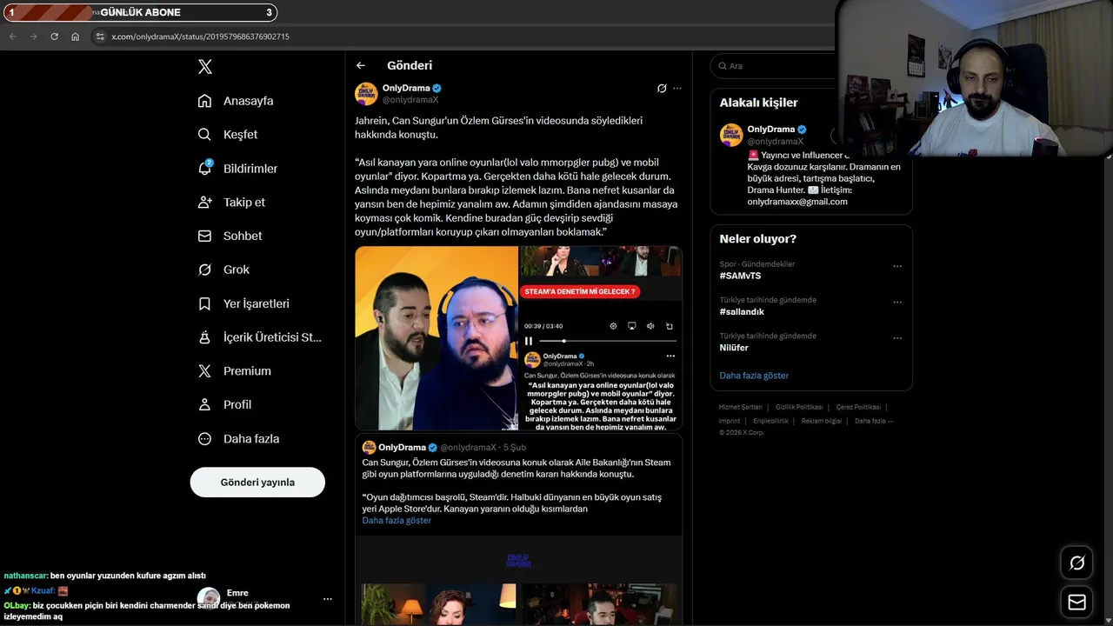Viewport: 1113px width, 626px height.
Task: Open the #SAMvTS trend
Action: pyautogui.click(x=740, y=276)
